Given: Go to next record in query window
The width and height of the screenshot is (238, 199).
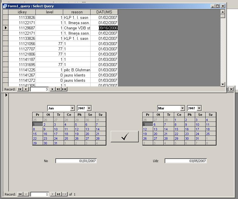Looking at the screenshot, I should 52,89.
